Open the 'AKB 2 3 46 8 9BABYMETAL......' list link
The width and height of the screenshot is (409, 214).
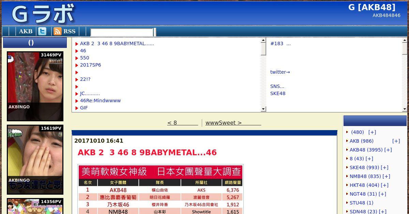(x=117, y=43)
